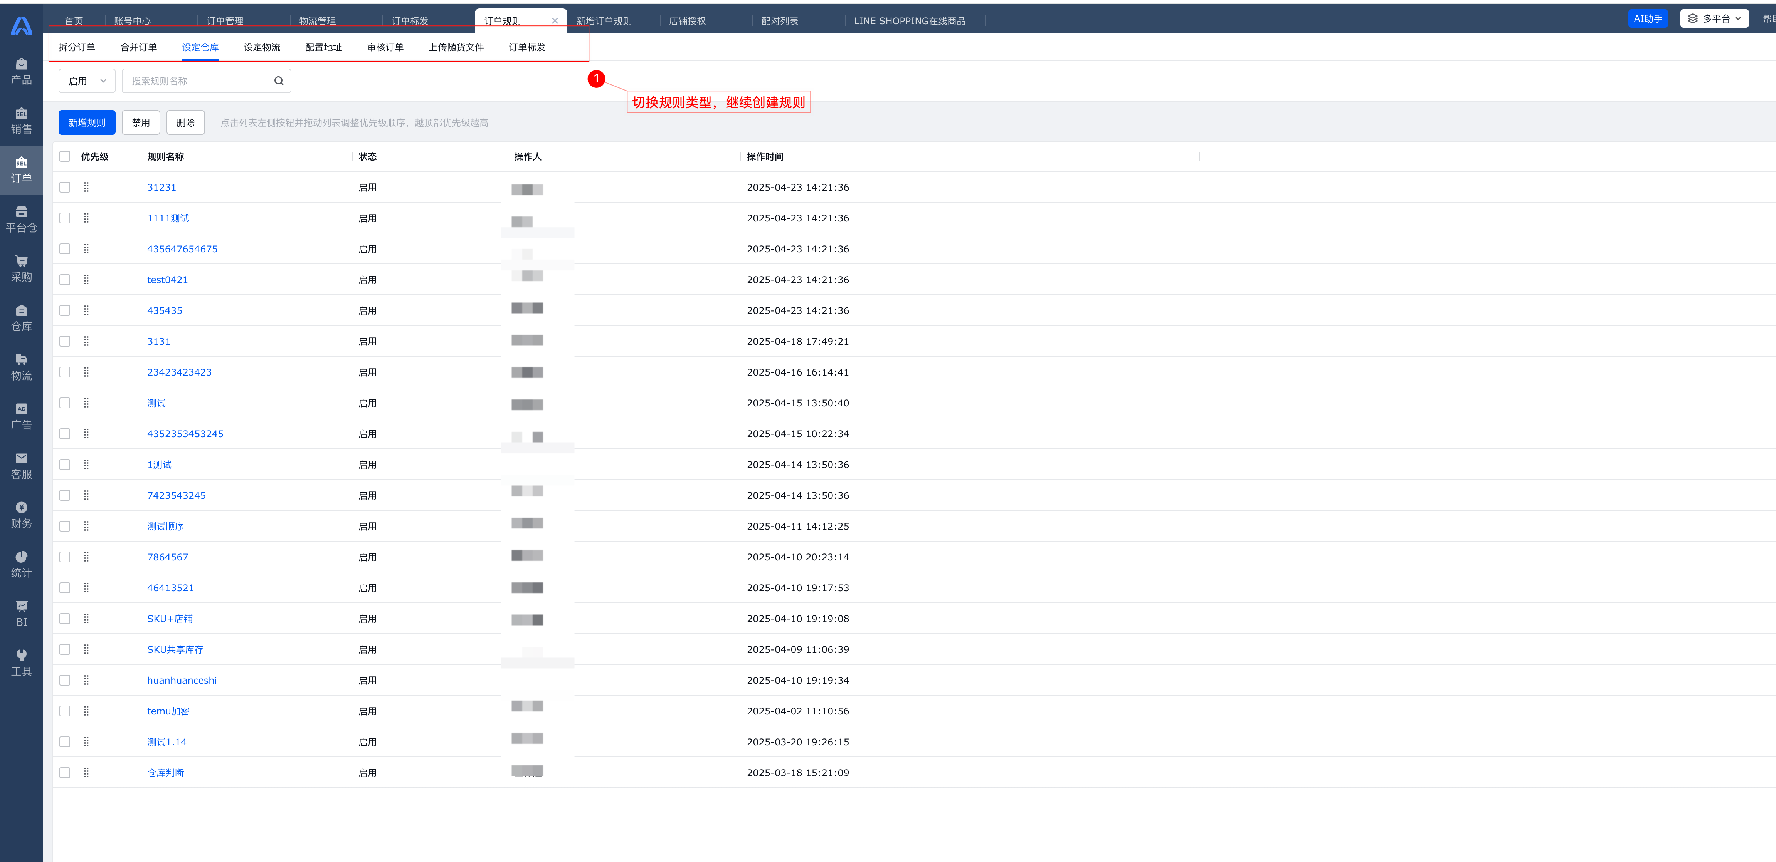Open the 平台仓 sidebar section
1776x862 pixels.
pyautogui.click(x=21, y=220)
